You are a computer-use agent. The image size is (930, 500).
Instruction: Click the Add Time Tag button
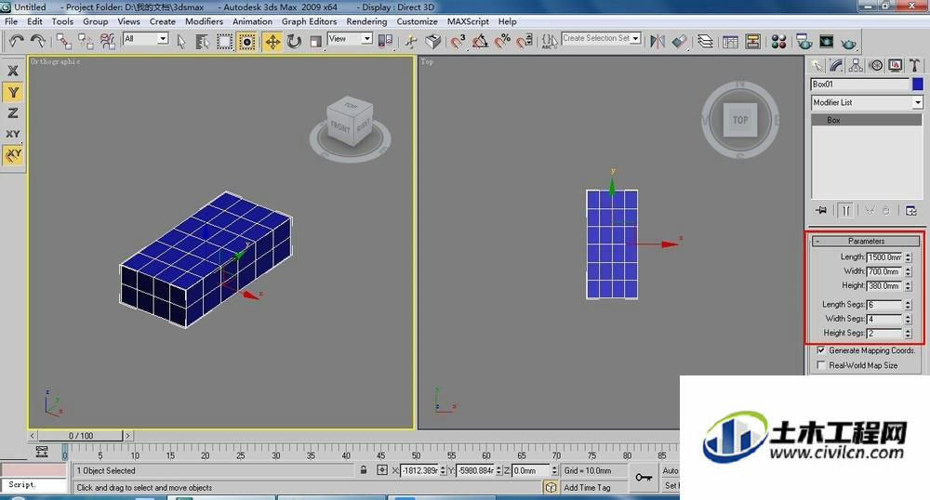[587, 487]
